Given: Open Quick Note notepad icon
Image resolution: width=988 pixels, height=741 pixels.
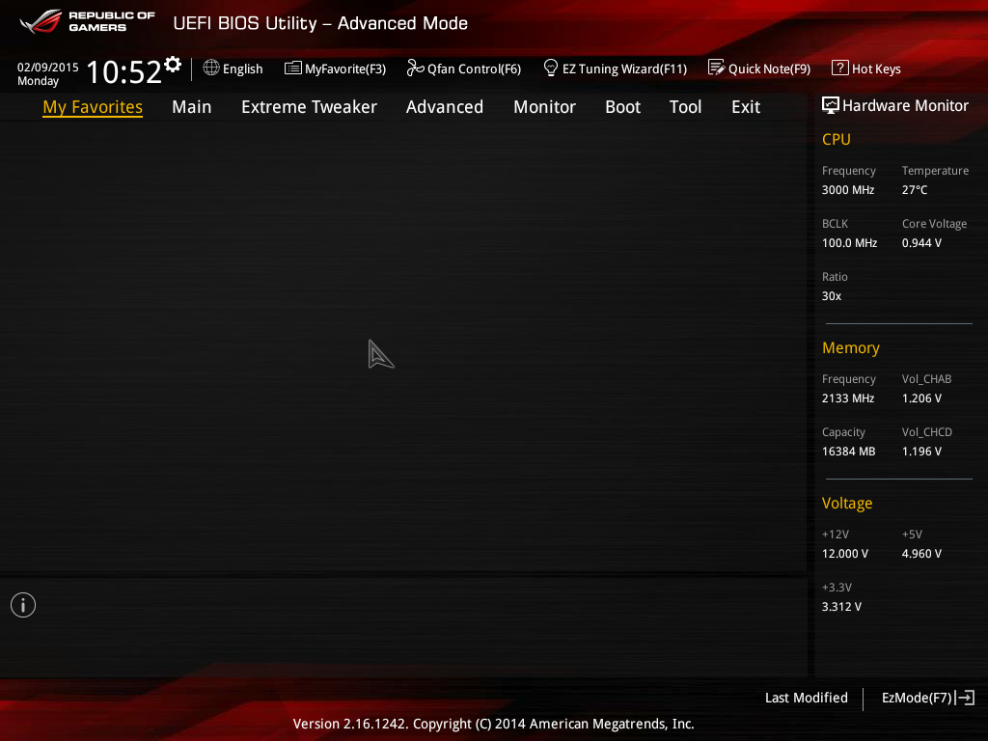Looking at the screenshot, I should click(716, 68).
